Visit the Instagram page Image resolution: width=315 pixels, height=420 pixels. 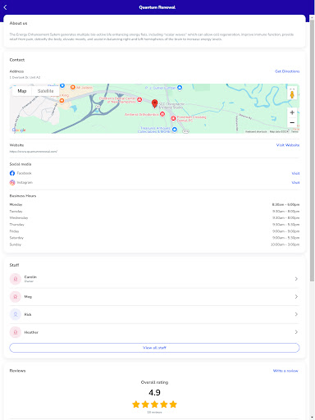pyautogui.click(x=295, y=183)
